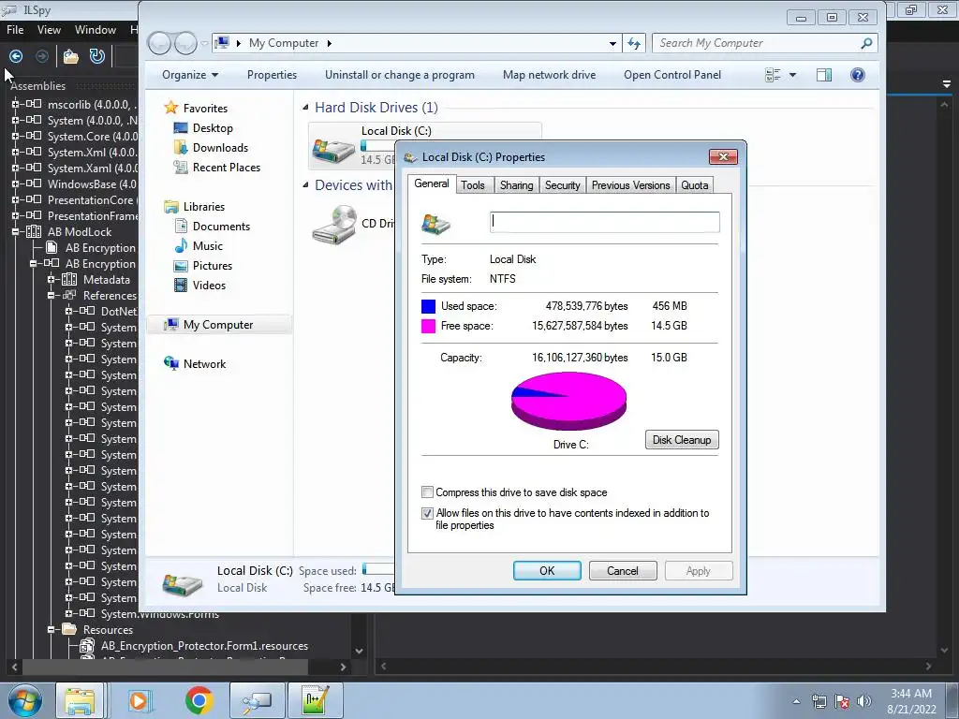Image resolution: width=959 pixels, height=719 pixels.
Task: Click the Windows Start orb
Action: point(25,700)
